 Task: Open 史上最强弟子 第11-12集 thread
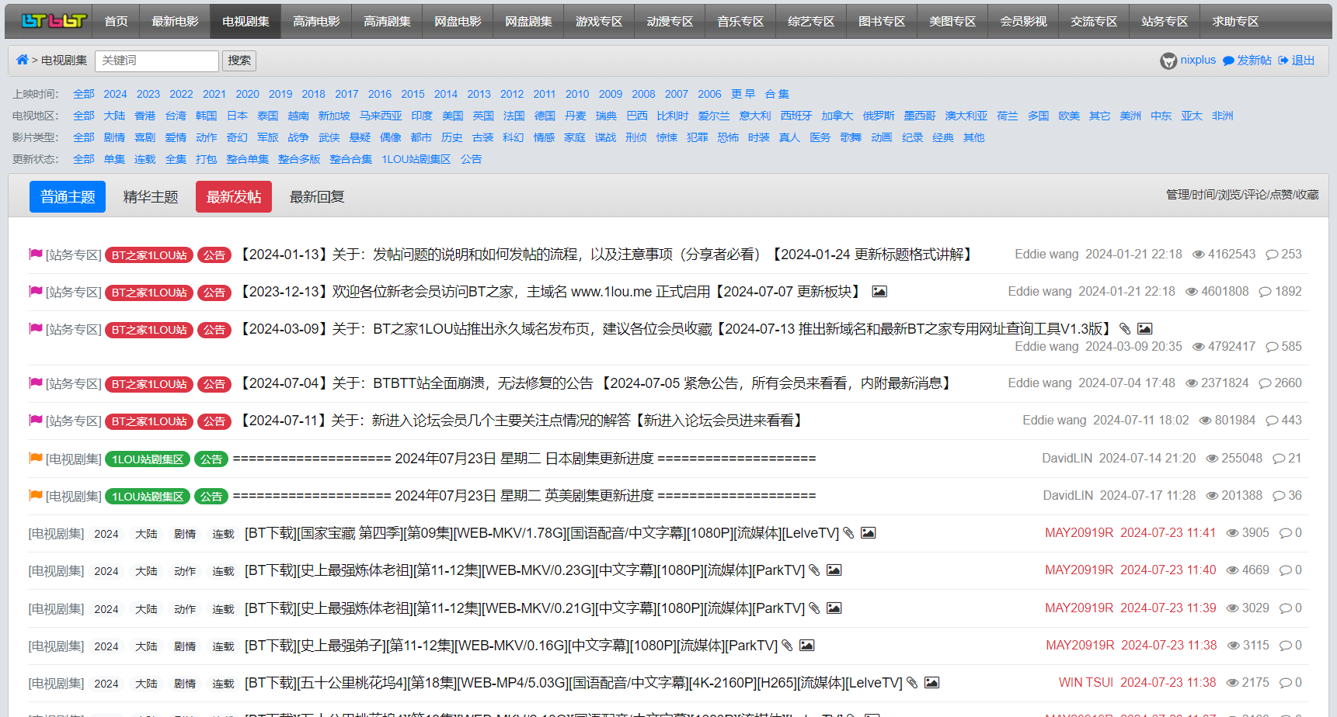(x=511, y=646)
